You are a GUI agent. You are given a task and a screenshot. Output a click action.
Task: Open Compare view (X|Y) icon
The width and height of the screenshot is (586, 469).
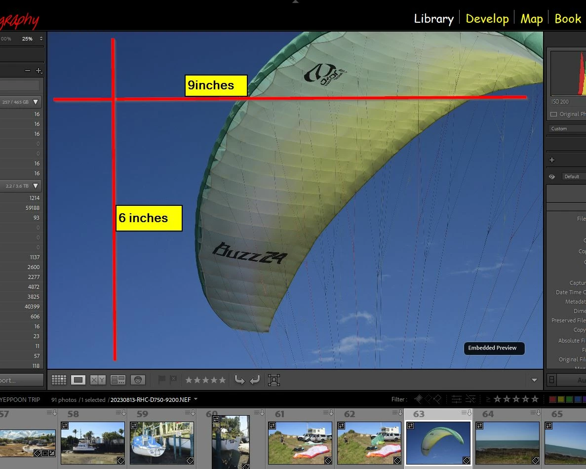point(98,380)
